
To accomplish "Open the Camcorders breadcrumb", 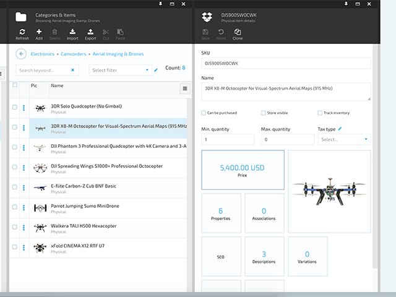I will click(74, 54).
